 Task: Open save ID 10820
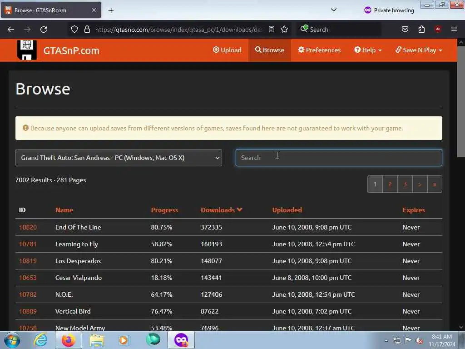28,227
